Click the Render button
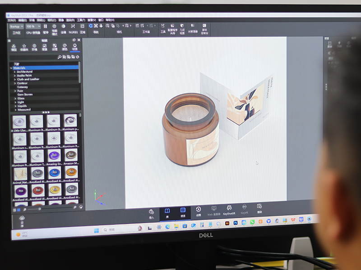 [x=259, y=208]
